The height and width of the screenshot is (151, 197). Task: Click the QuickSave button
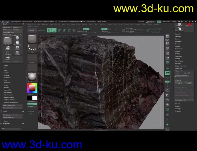(x=141, y=21)
